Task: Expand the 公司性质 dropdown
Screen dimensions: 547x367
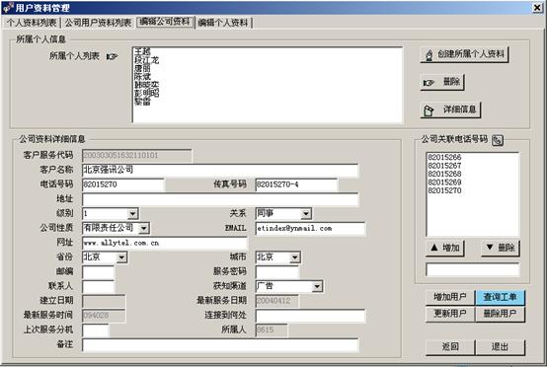Action: coord(144,228)
